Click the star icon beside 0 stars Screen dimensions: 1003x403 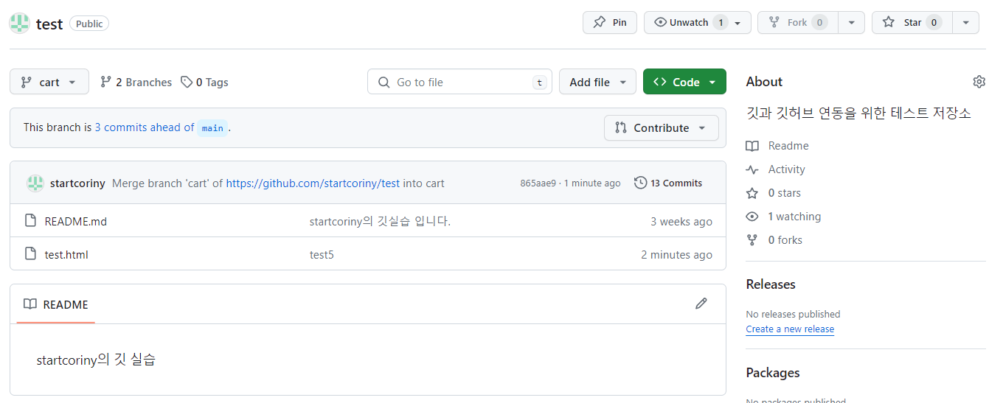(752, 193)
